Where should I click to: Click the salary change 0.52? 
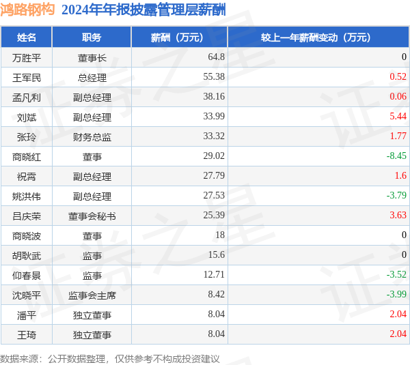[x=398, y=77]
